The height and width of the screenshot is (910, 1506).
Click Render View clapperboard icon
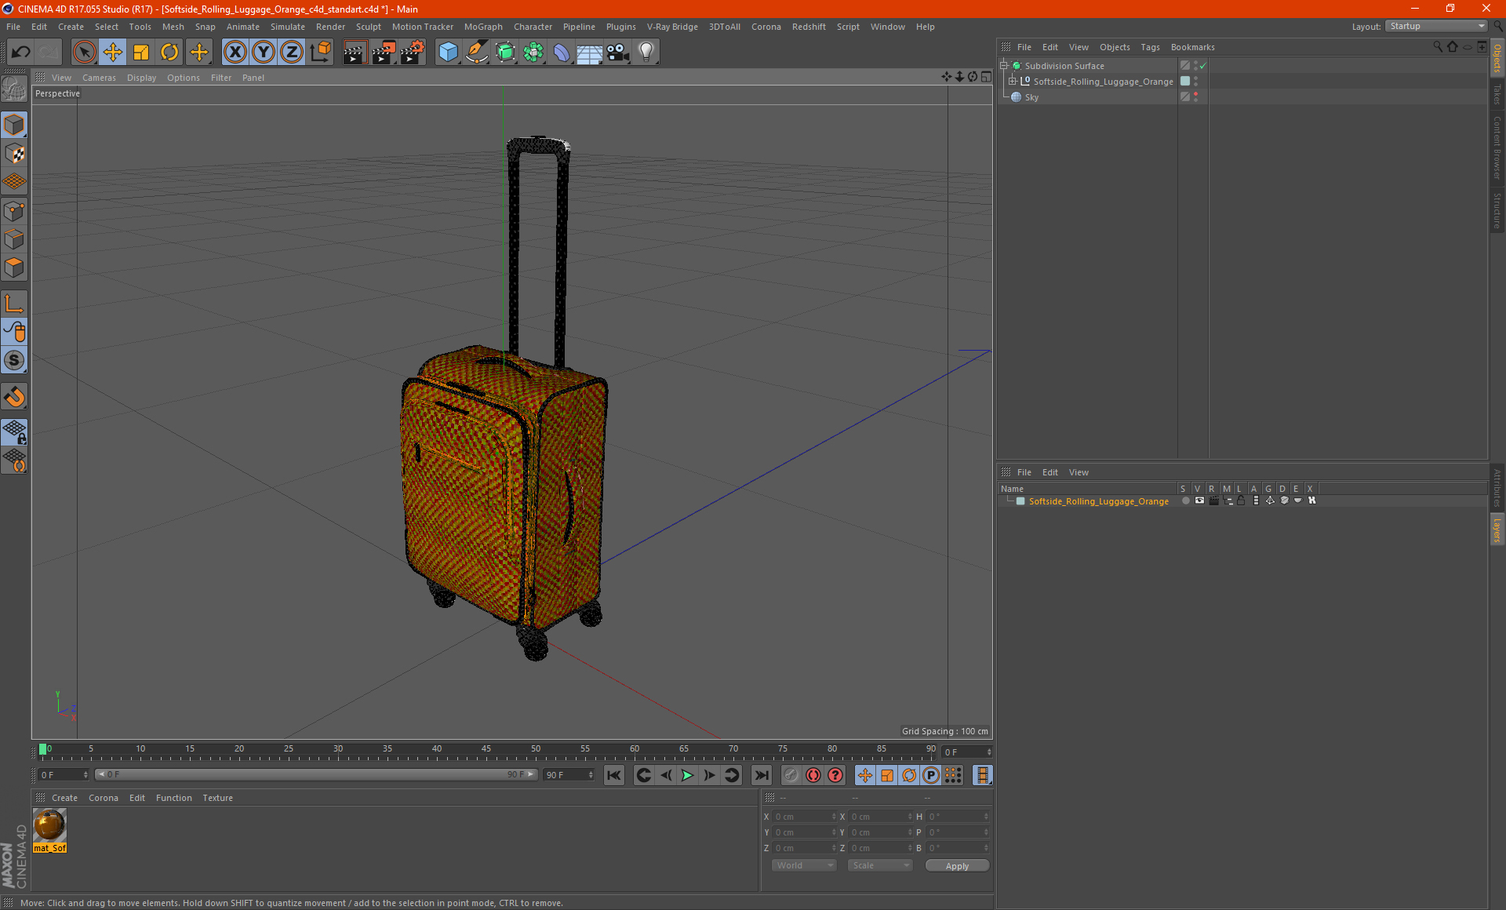(355, 53)
